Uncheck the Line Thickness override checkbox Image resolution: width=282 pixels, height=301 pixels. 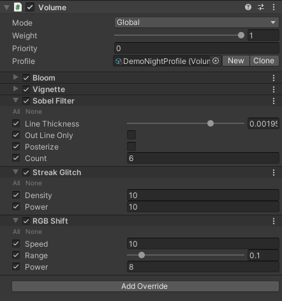click(x=16, y=123)
